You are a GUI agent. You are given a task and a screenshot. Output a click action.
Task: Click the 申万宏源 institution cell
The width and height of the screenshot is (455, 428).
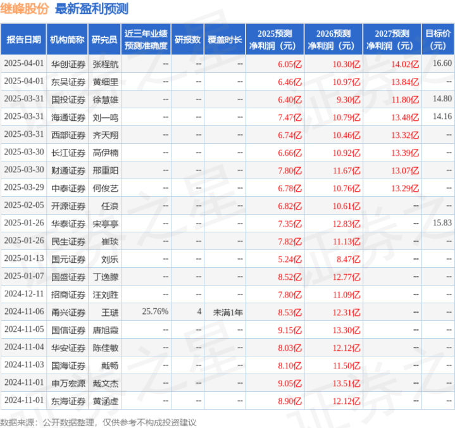(68, 383)
